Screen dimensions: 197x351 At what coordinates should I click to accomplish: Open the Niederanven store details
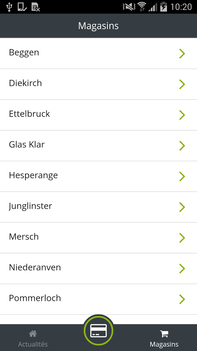click(98, 268)
